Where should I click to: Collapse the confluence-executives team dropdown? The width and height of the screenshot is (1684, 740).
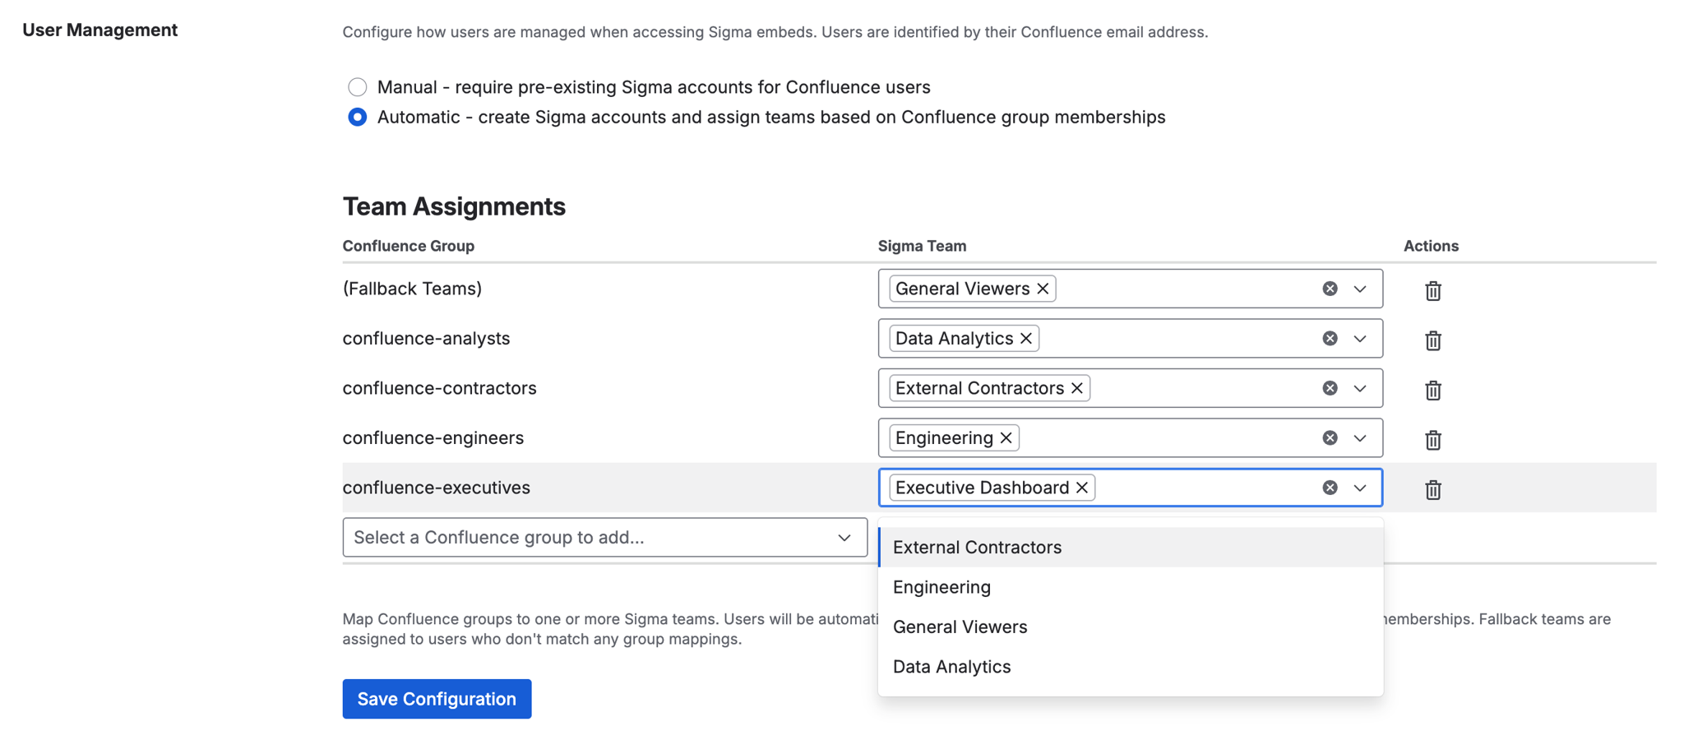pos(1360,488)
